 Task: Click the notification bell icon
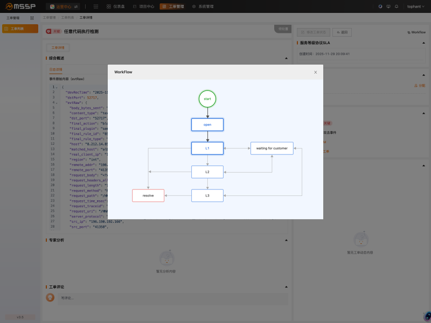(397, 6)
